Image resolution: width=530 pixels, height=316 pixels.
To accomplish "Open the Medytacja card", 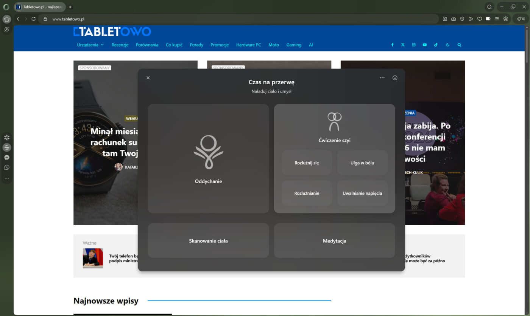I will tap(334, 241).
